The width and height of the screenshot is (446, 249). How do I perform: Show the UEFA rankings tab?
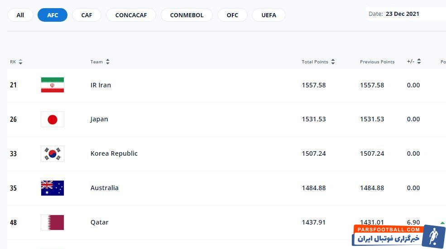[x=269, y=15]
